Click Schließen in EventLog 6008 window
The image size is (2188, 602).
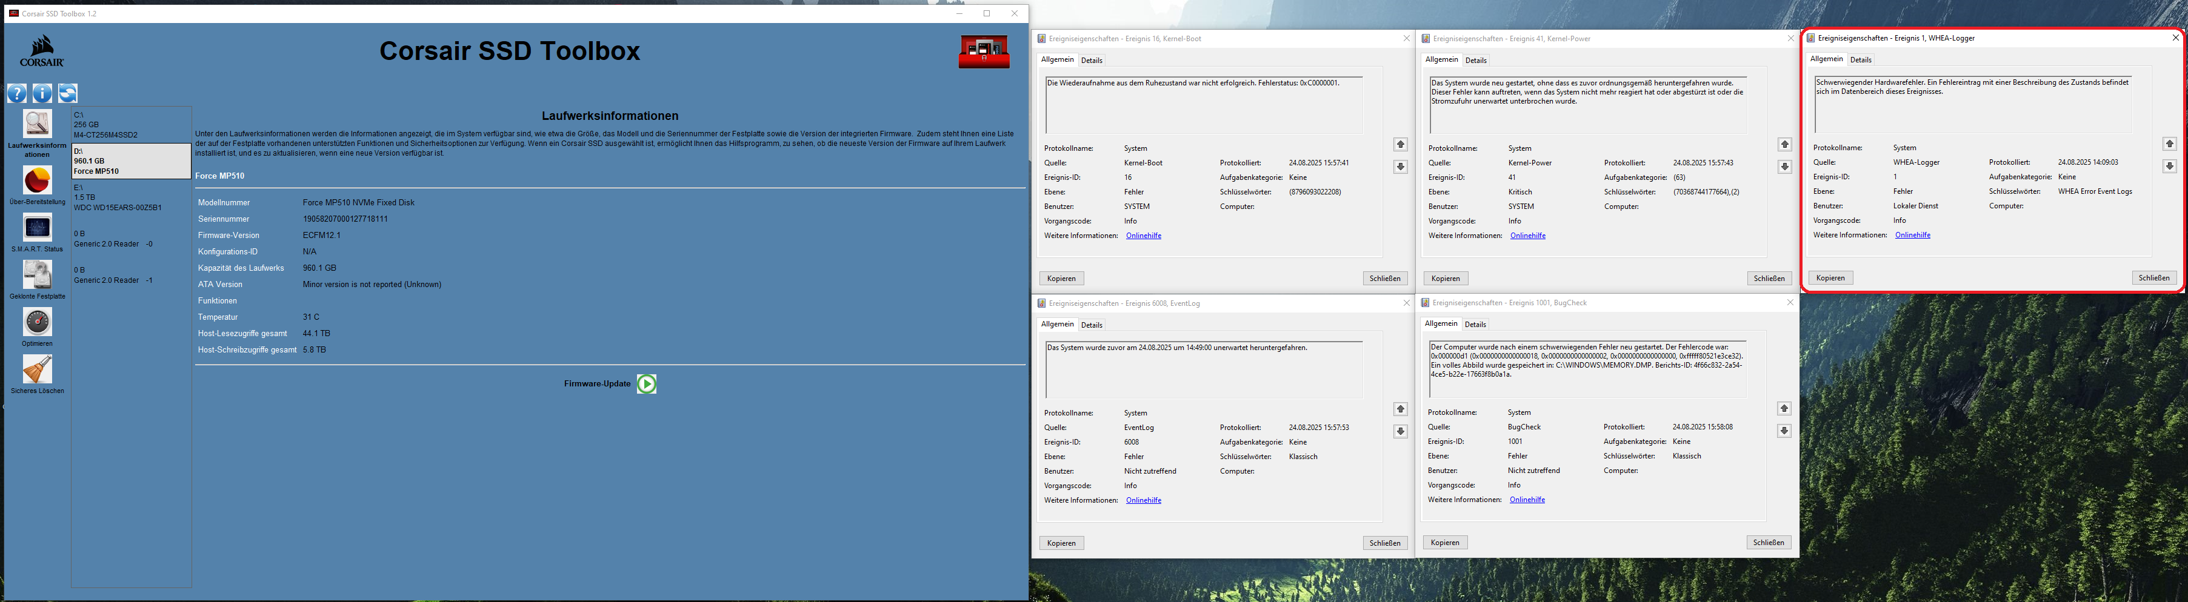pos(1386,543)
